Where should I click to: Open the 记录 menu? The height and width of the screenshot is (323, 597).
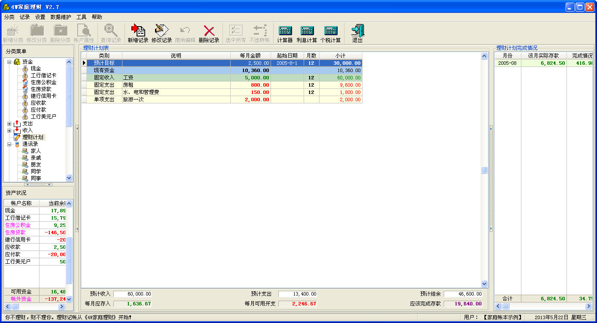click(24, 17)
